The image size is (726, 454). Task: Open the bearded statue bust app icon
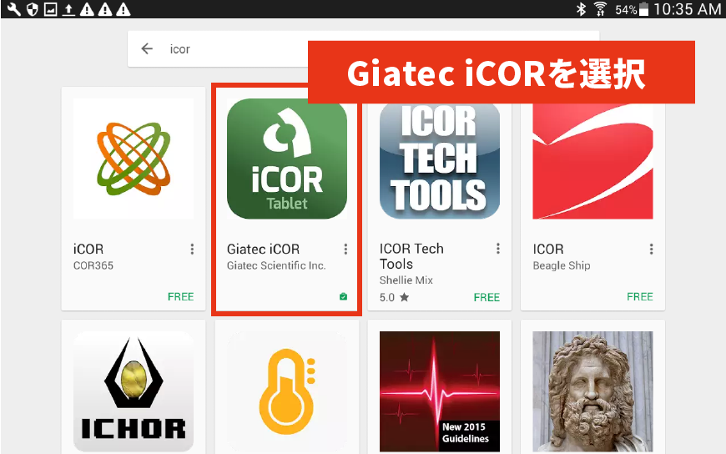(x=592, y=391)
